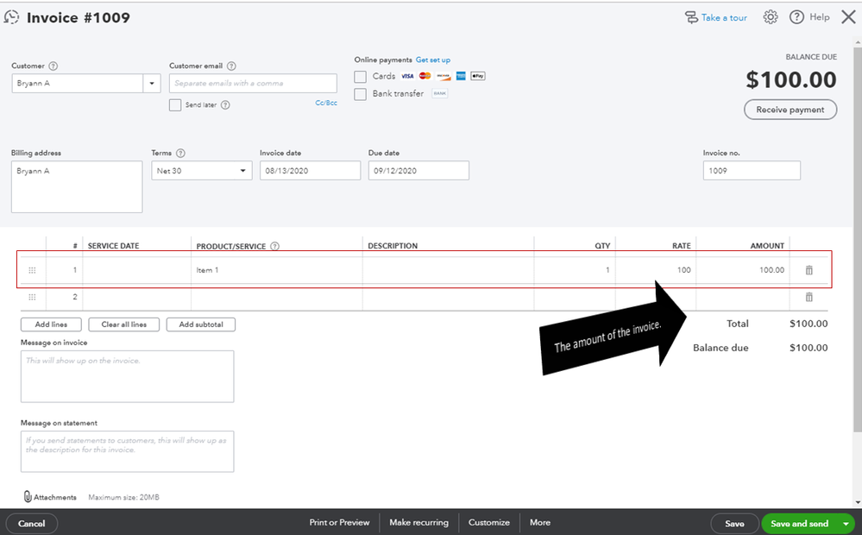862x535 pixels.
Task: Select Print or Preview in bottom bar
Action: click(x=339, y=522)
